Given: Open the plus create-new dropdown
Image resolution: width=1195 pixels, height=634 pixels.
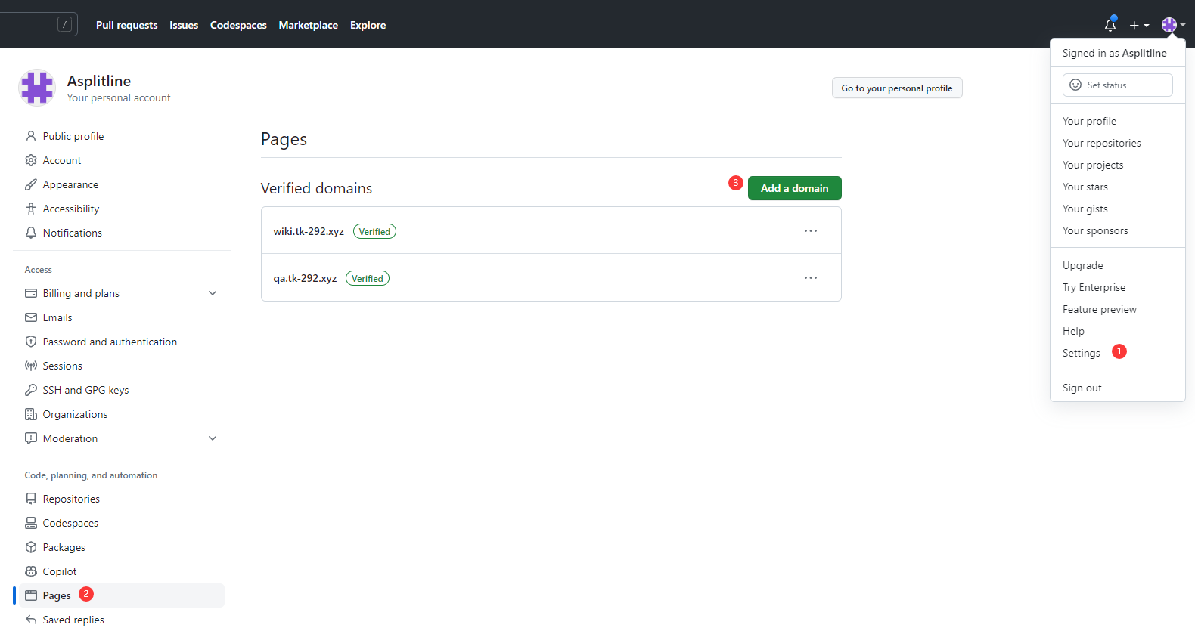Looking at the screenshot, I should pyautogui.click(x=1139, y=25).
